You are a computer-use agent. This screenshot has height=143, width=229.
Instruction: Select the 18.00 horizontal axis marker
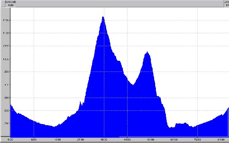pos(57,139)
